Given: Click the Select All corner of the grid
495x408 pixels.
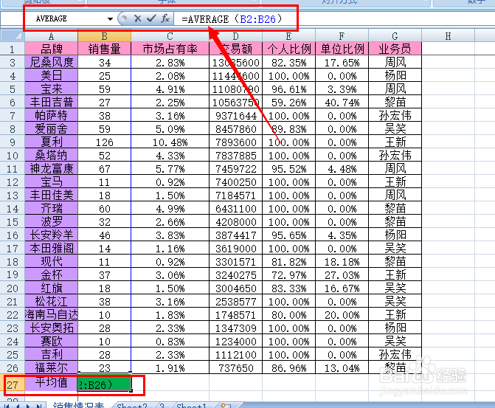Looking at the screenshot, I should [x=13, y=36].
